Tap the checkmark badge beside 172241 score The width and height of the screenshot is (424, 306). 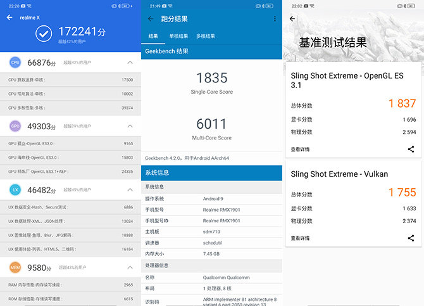coord(44,34)
